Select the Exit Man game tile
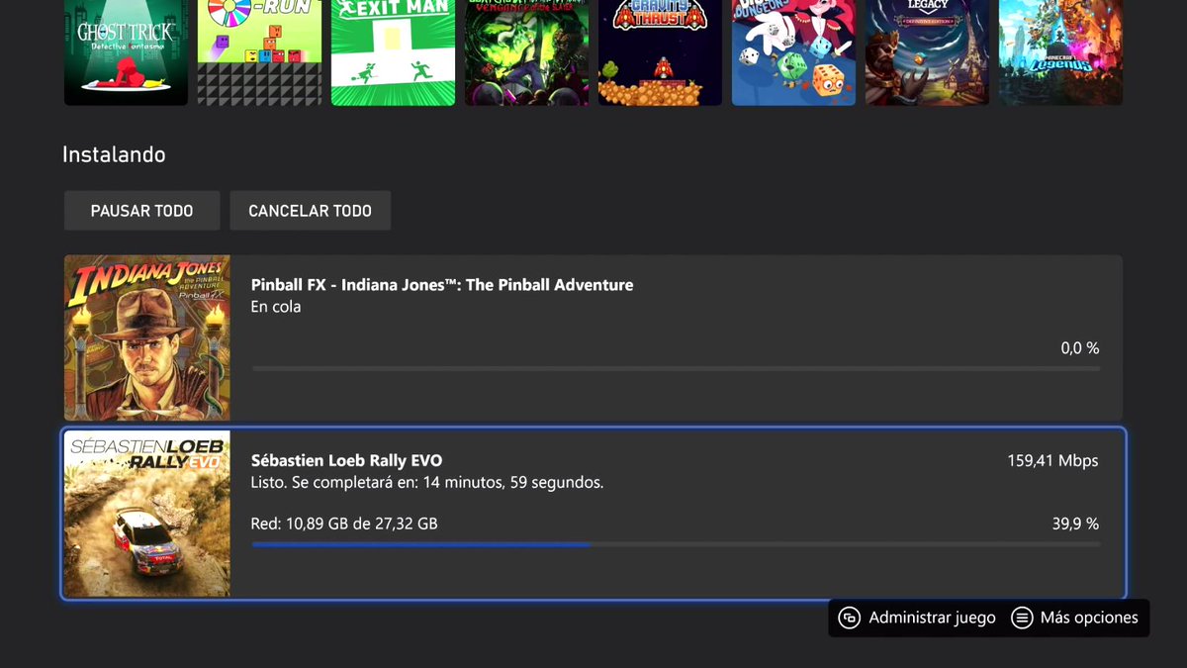Screen dimensions: 1187x668 (393, 53)
